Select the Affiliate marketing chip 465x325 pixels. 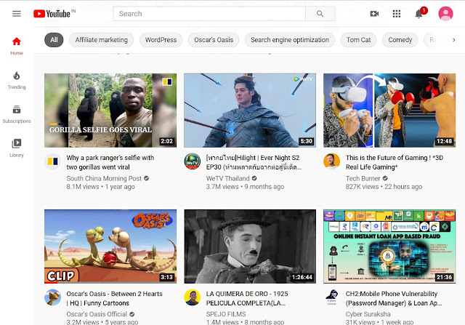click(x=102, y=40)
